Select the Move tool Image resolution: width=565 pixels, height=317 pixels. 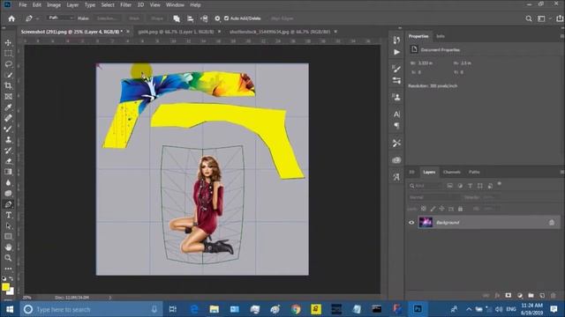pos(8,43)
